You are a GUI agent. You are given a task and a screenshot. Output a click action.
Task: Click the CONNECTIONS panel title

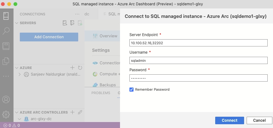coord(32,14)
